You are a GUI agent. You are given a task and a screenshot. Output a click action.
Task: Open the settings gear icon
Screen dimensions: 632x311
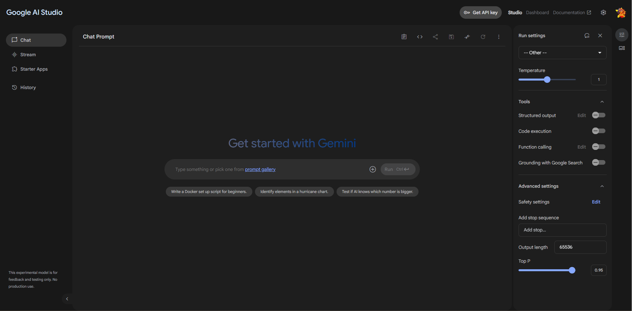pos(603,12)
